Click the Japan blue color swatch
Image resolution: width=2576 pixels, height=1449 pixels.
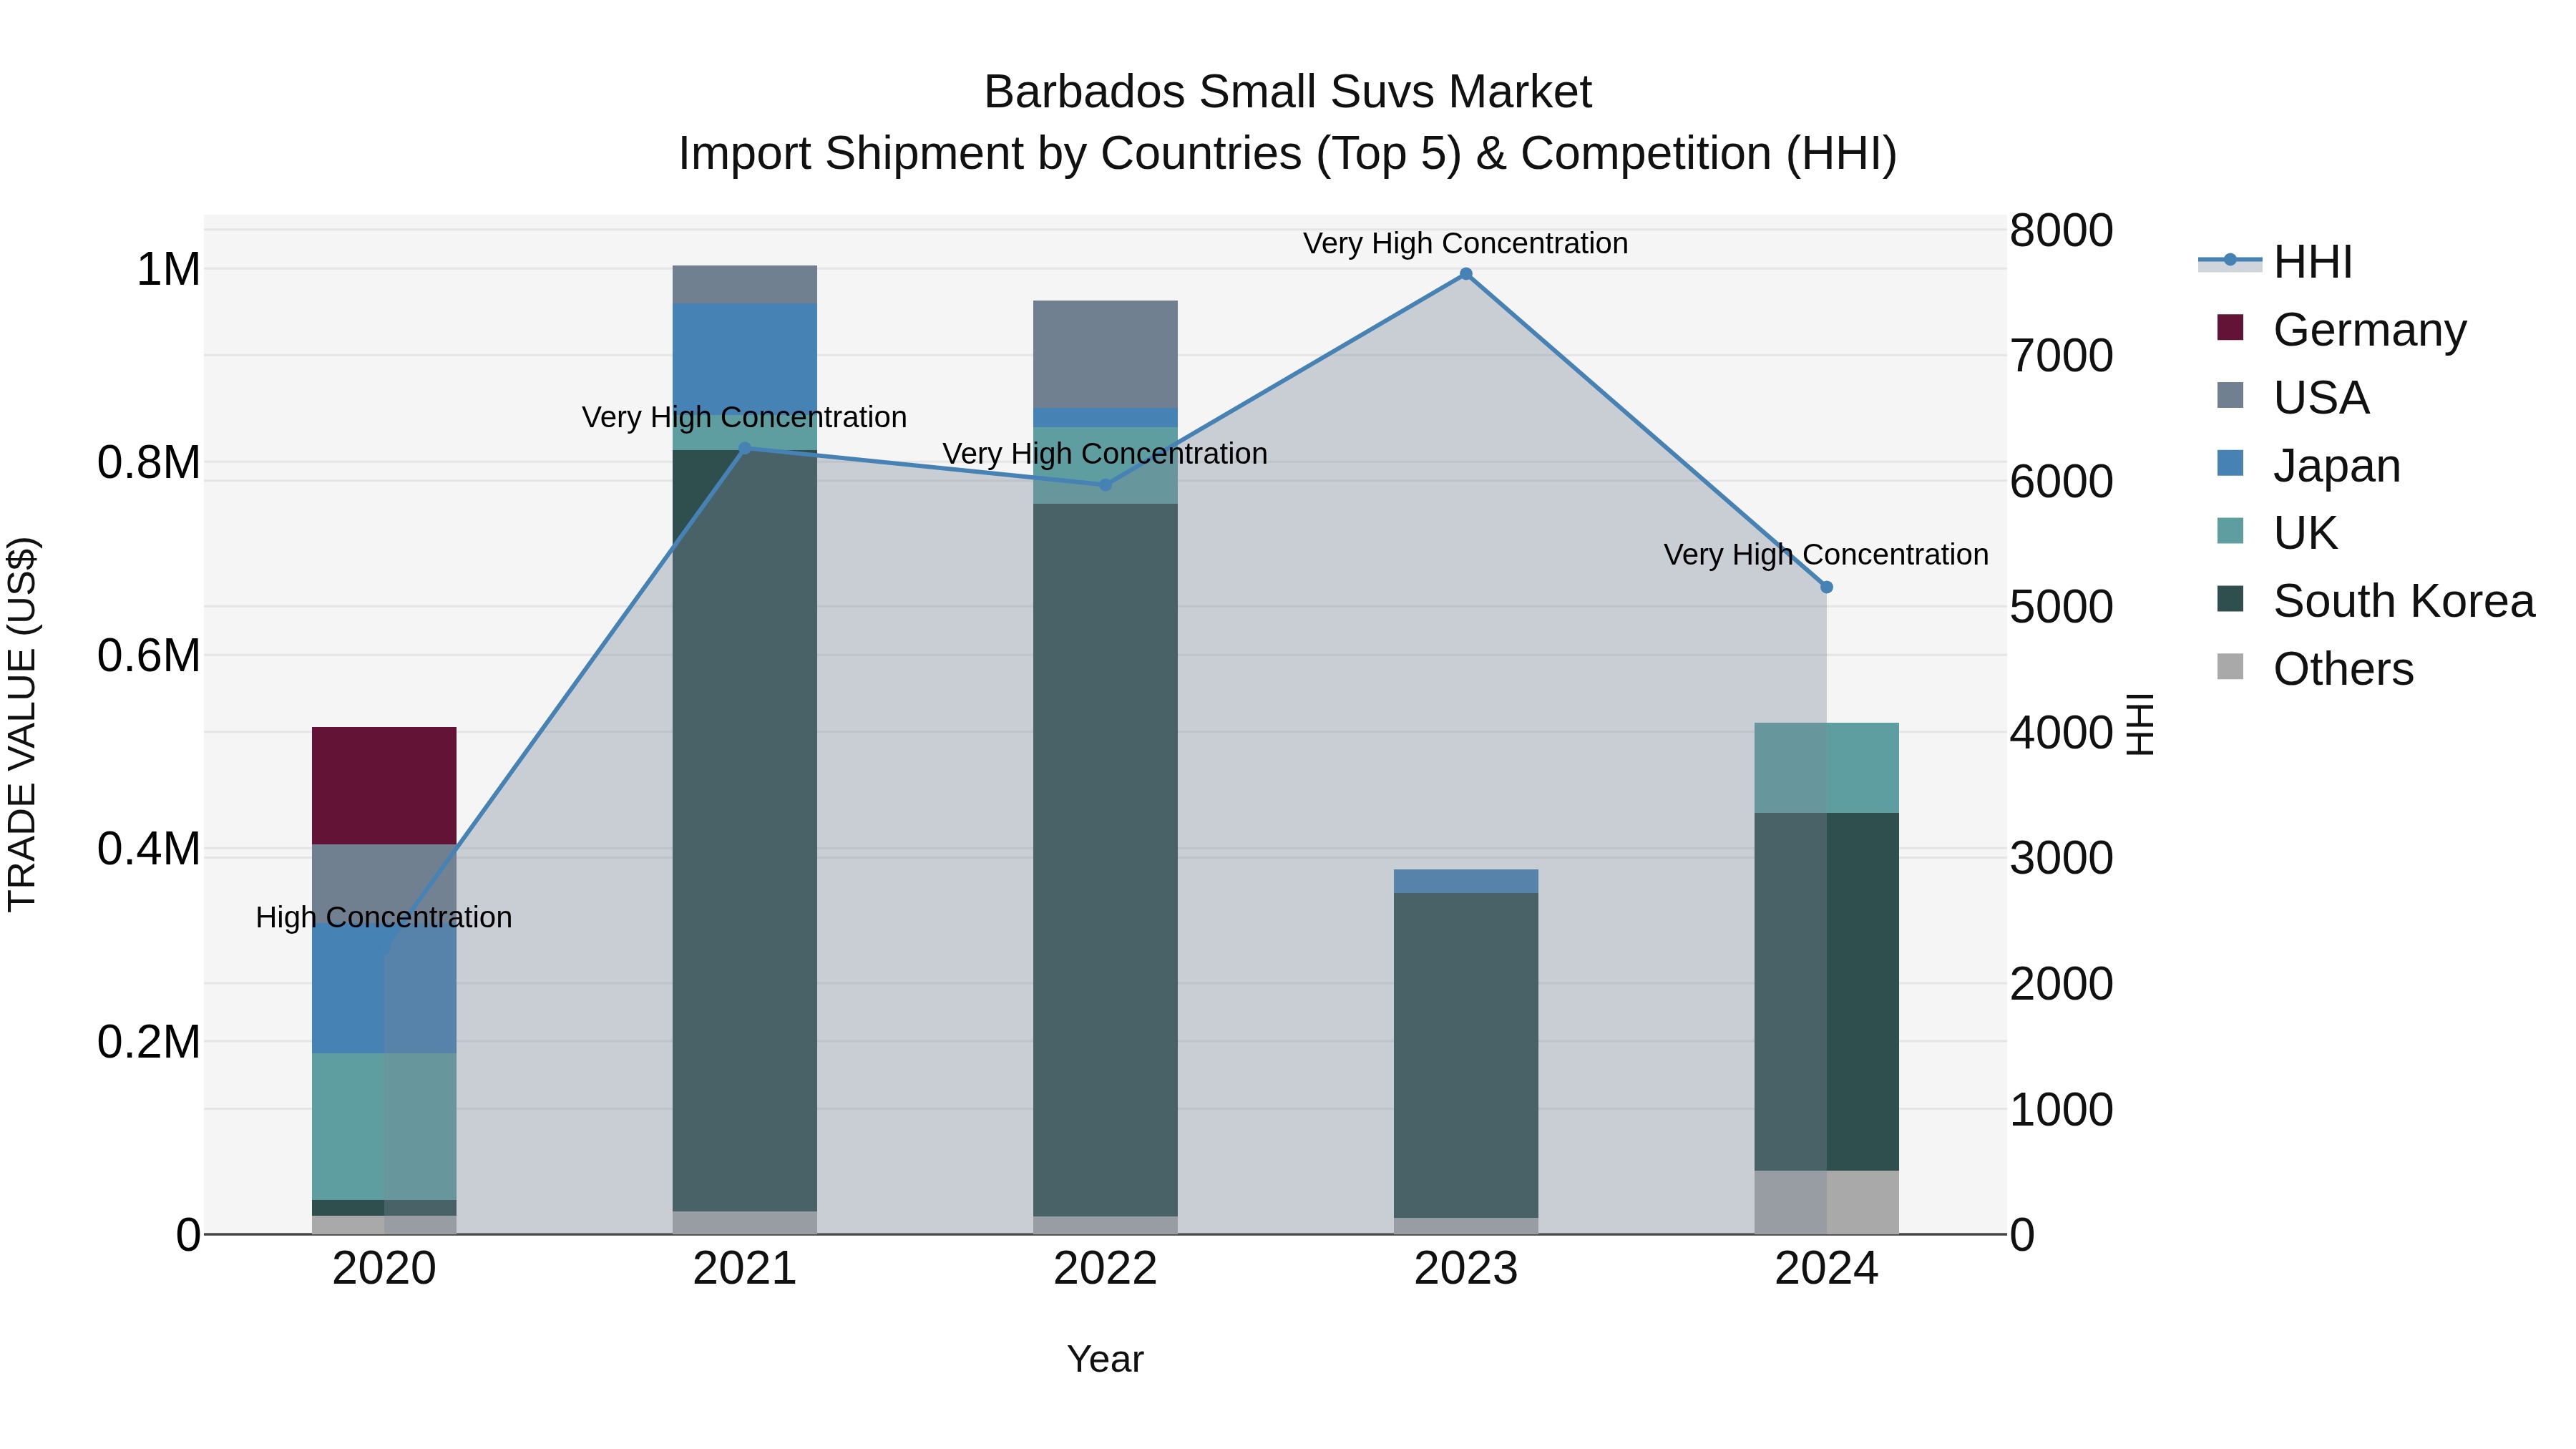[x=2230, y=464]
